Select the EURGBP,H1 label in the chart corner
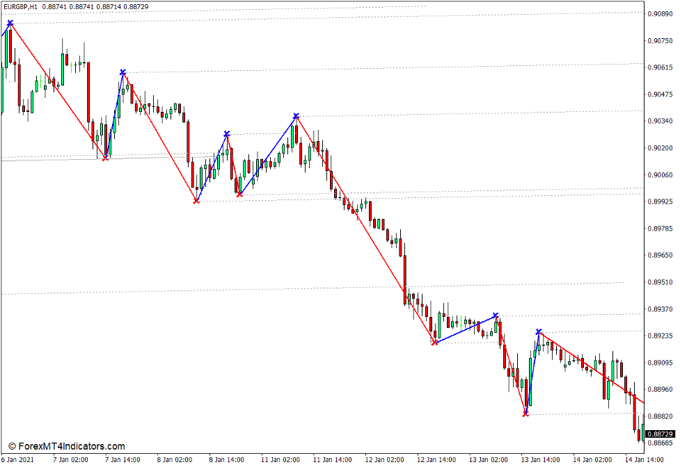Screen dimensions: 680x467 click(22, 8)
